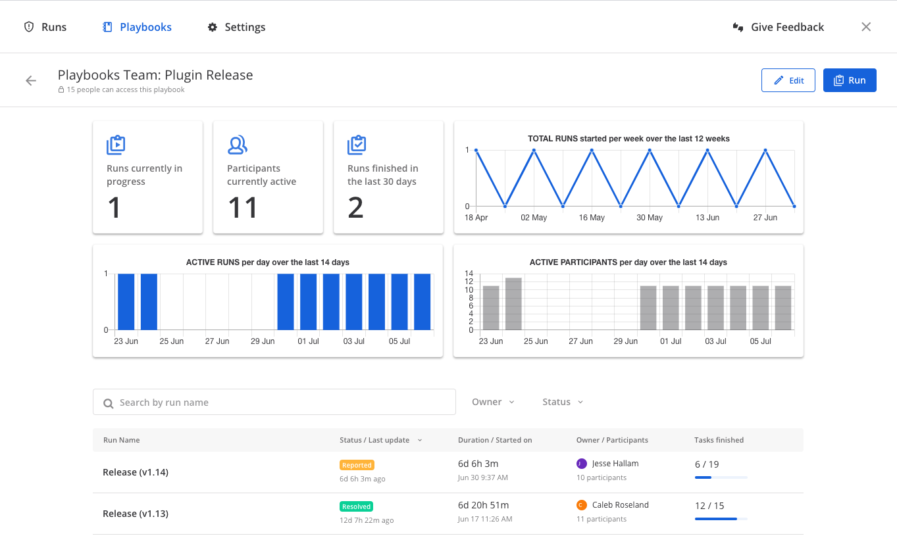Screen dimensions: 897x536
Task: Focus the Search by run name field
Action: coord(283,402)
